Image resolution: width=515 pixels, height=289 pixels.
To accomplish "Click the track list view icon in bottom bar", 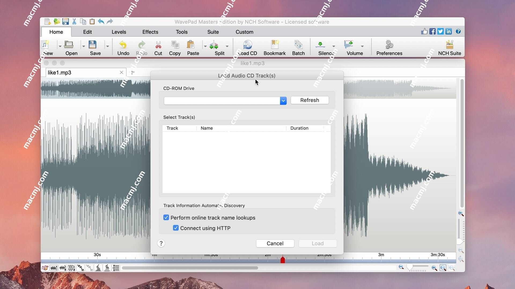I will (x=116, y=268).
